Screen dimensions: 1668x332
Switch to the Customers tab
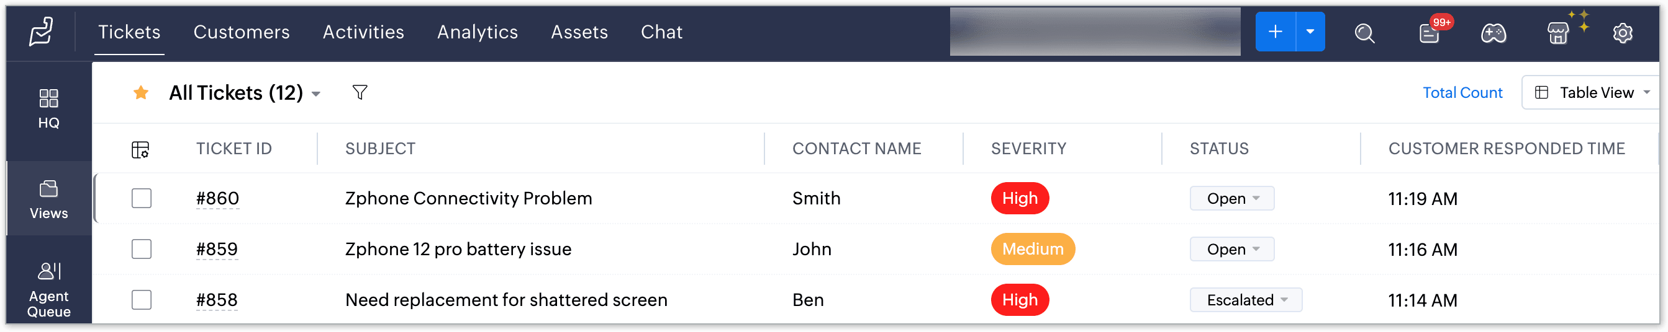[x=242, y=32]
